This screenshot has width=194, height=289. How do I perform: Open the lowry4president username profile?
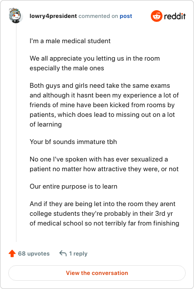(x=53, y=16)
